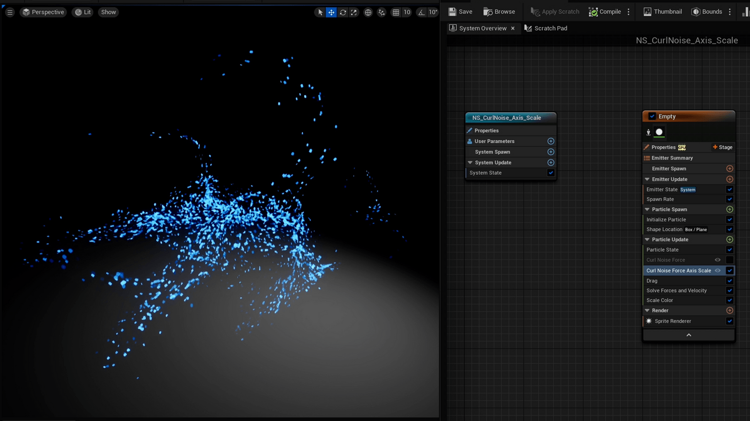Open the Browse asset browser icon
Image resolution: width=750 pixels, height=421 pixels.
tap(487, 11)
